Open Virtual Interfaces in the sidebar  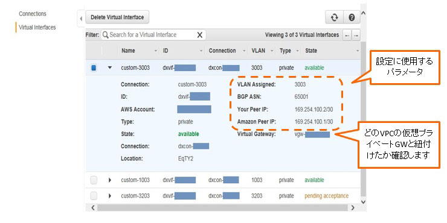[37, 28]
